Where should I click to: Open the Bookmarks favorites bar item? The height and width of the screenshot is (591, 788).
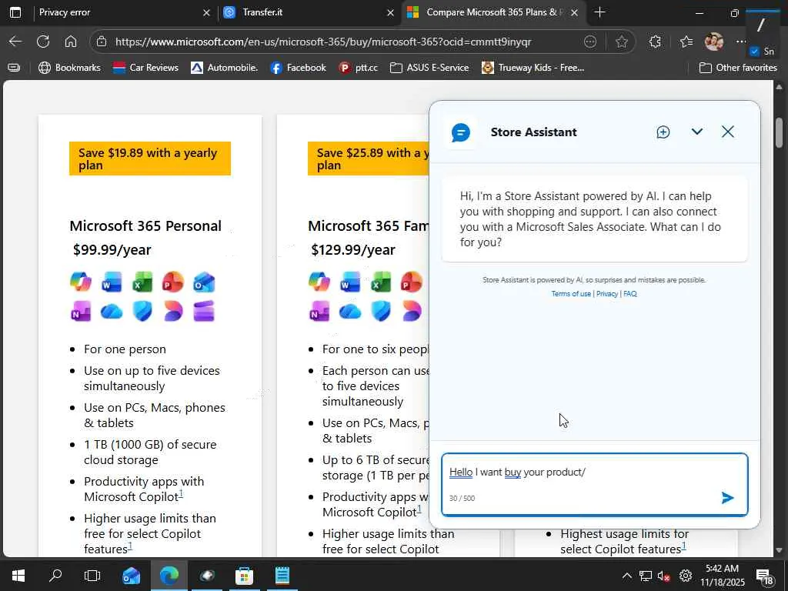(x=69, y=68)
